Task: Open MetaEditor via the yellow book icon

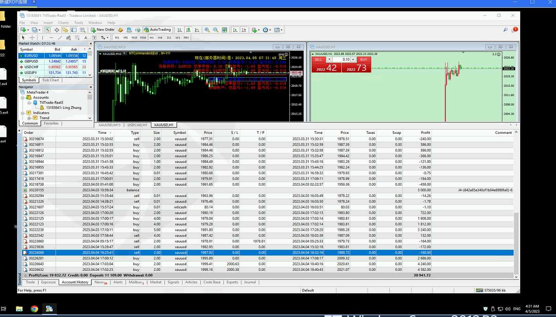Action: [121, 30]
